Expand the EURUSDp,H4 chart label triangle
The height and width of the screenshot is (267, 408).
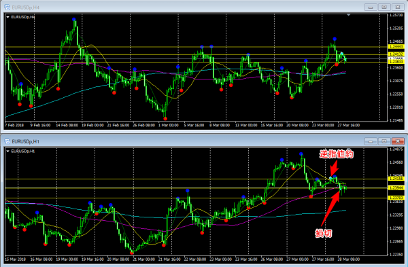click(x=7, y=17)
